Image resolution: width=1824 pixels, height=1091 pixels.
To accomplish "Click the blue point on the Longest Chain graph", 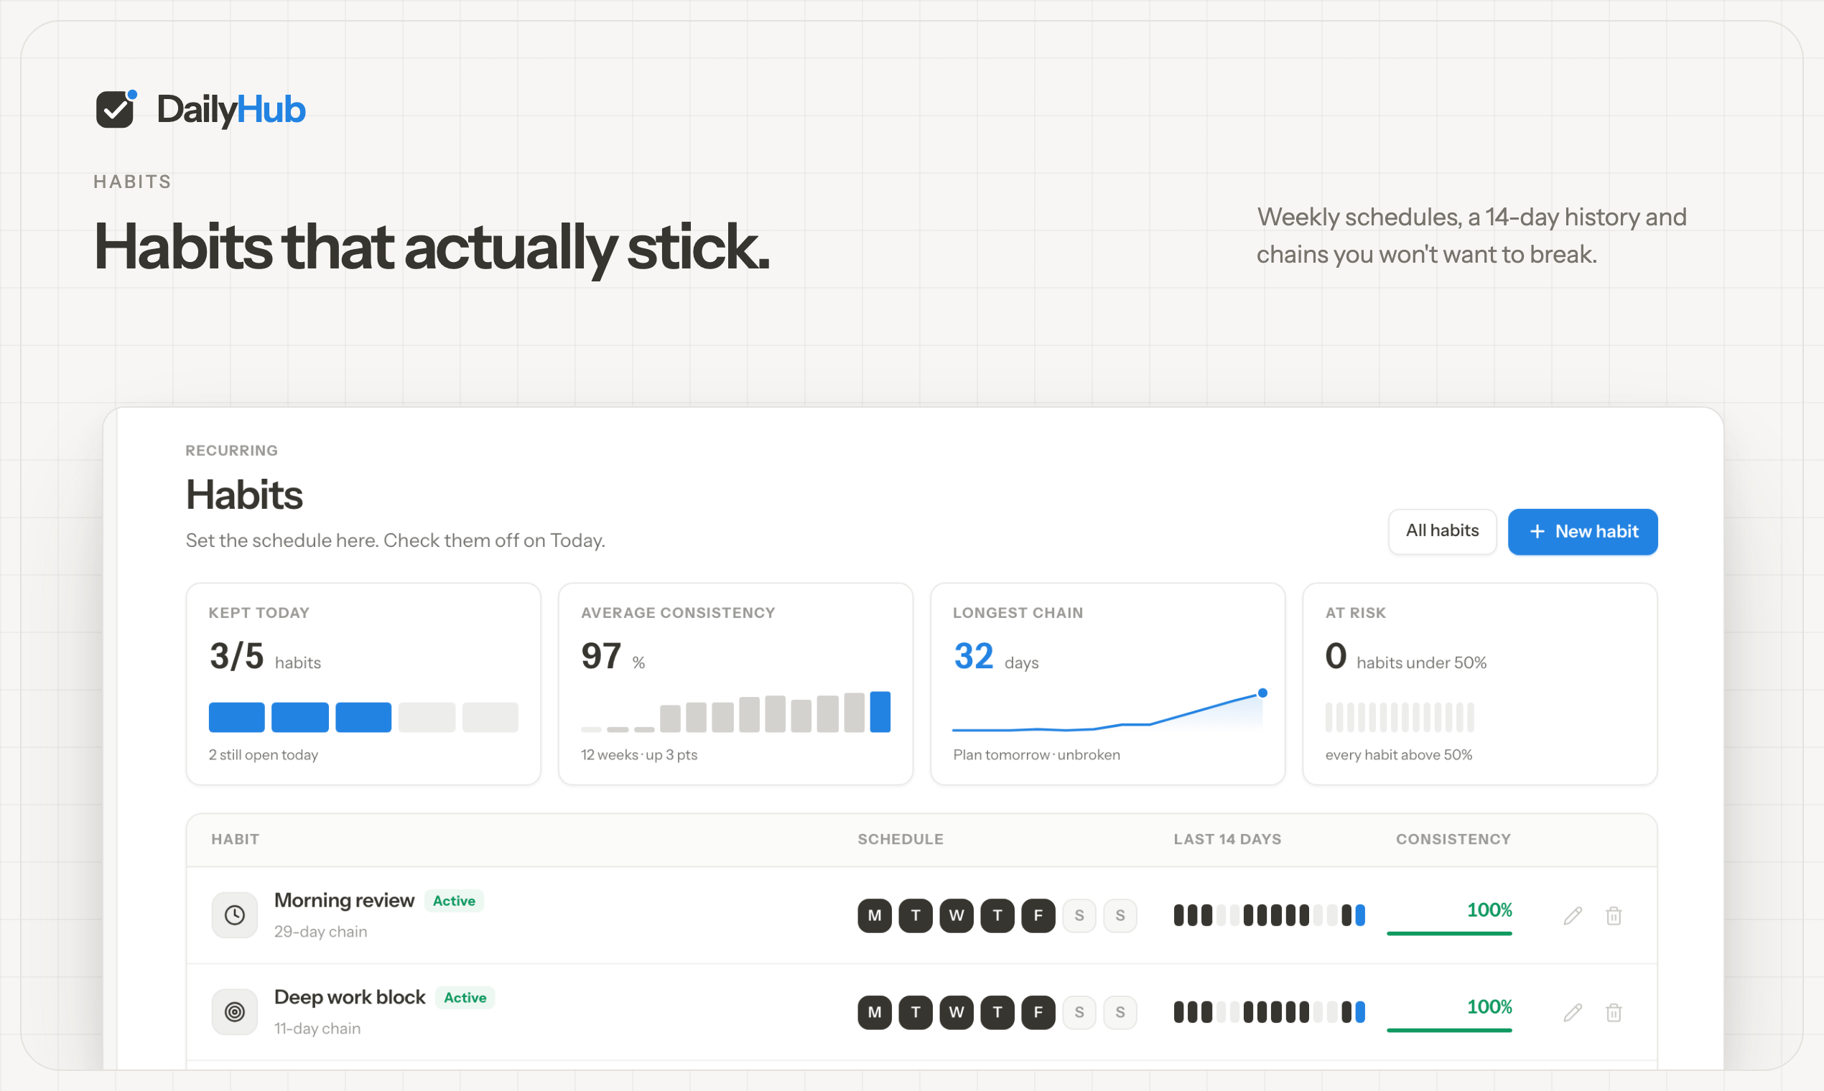I will tap(1262, 693).
